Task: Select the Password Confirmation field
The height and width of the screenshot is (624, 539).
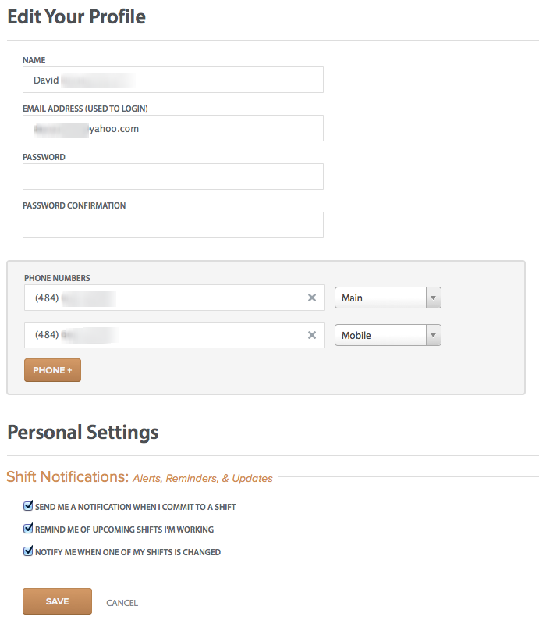Action: (x=173, y=225)
